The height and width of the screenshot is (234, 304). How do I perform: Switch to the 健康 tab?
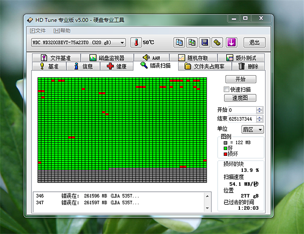pos(117,66)
